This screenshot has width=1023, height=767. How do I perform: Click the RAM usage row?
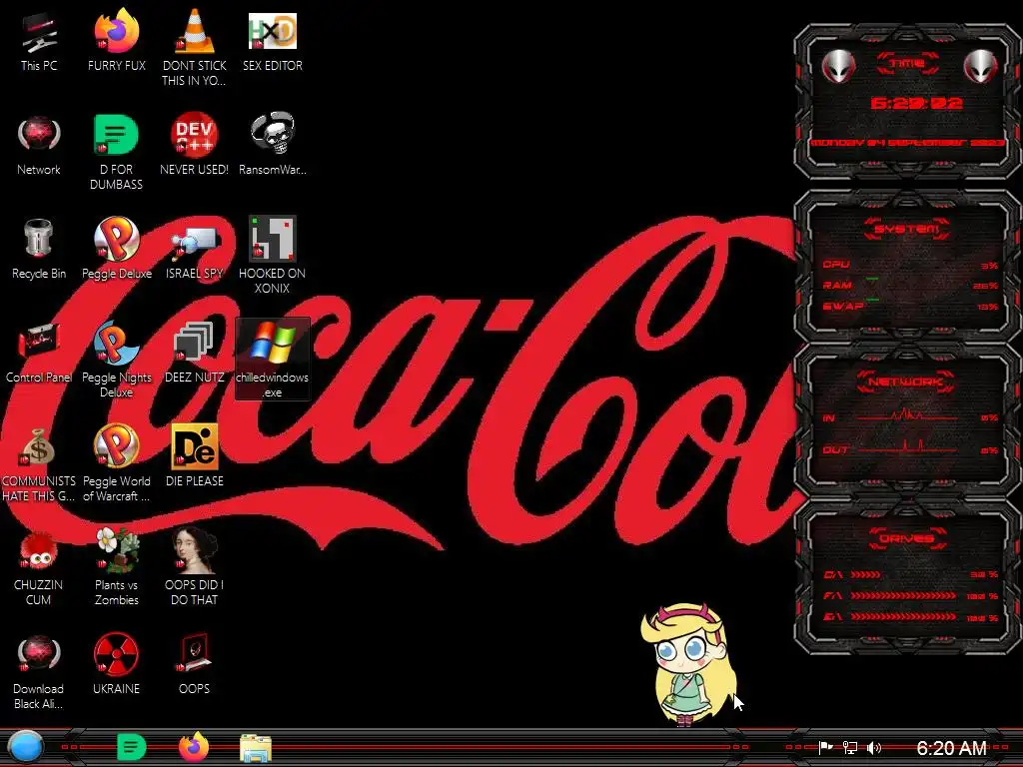(x=910, y=286)
